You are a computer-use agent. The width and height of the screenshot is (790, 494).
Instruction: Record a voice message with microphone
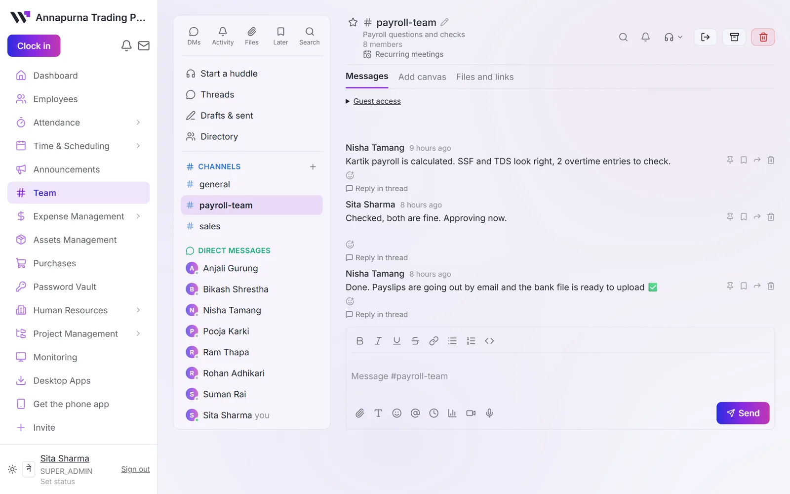(489, 413)
